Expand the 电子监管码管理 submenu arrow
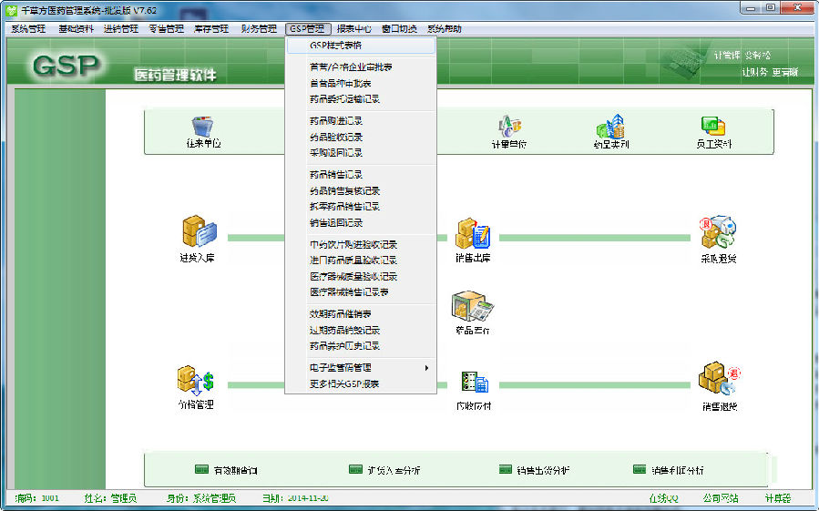The height and width of the screenshot is (511, 819). click(426, 368)
